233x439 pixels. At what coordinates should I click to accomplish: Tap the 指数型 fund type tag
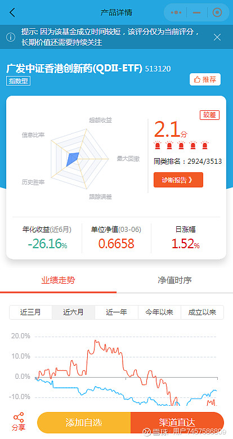coord(18,81)
